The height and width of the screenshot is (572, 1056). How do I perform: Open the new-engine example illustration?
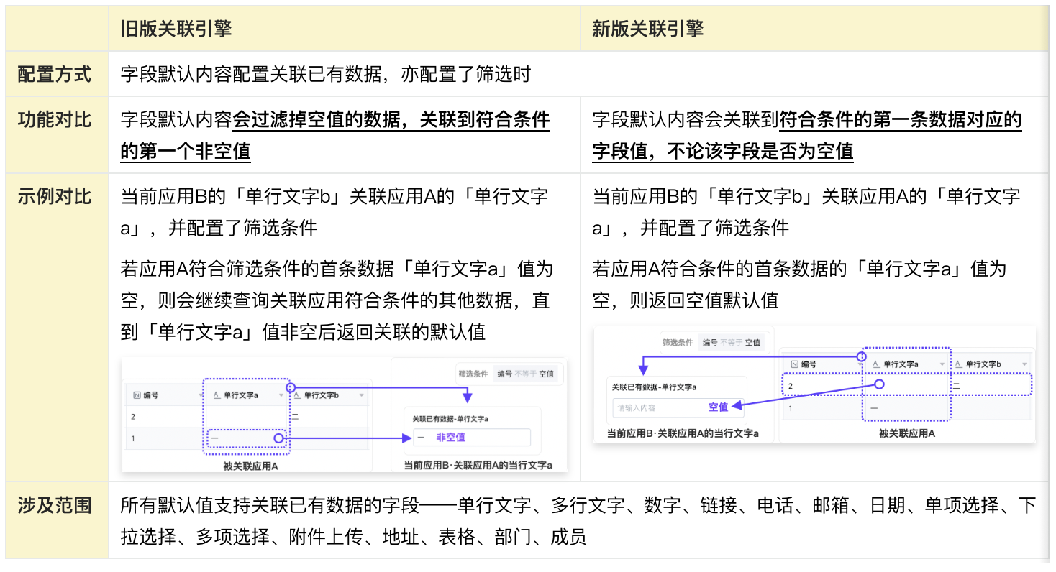814,384
